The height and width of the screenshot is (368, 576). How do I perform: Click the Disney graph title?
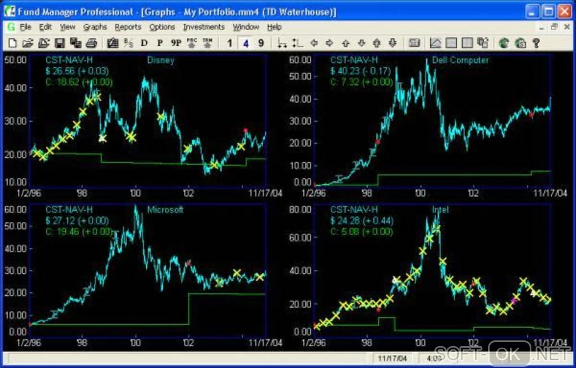click(160, 60)
